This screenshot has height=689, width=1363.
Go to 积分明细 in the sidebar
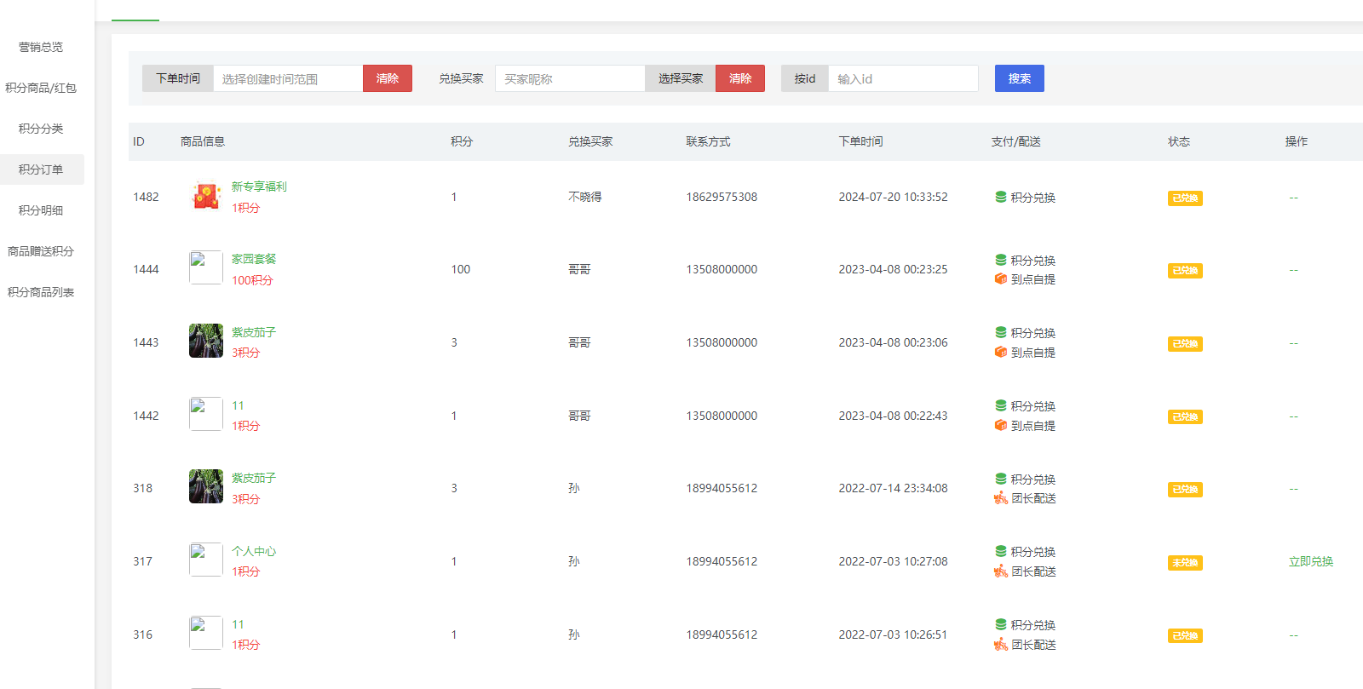41,210
